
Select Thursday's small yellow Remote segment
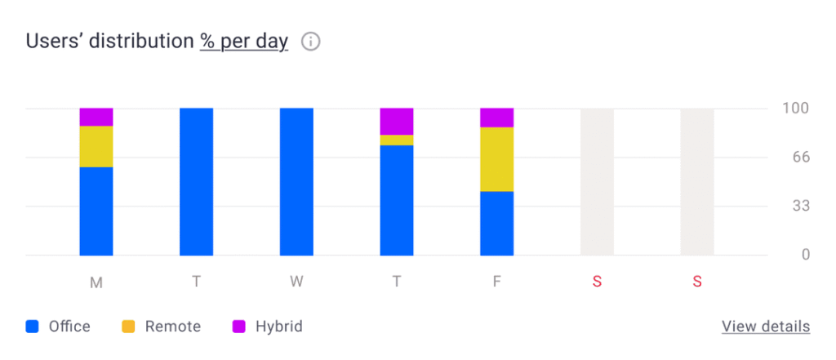coord(397,140)
